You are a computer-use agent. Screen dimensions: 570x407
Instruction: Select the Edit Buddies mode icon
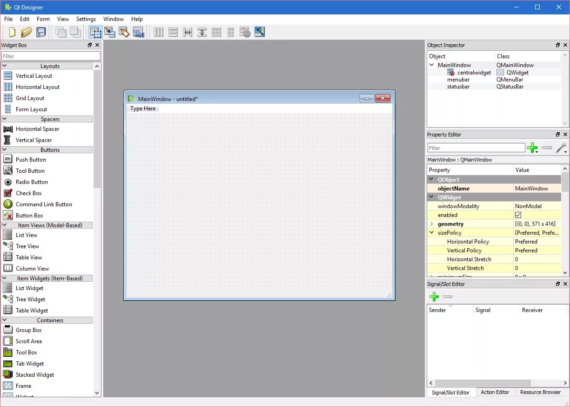tap(124, 32)
